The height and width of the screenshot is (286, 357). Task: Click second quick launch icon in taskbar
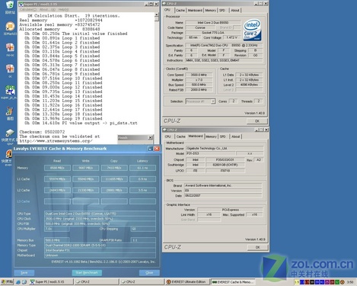[x=24, y=281]
